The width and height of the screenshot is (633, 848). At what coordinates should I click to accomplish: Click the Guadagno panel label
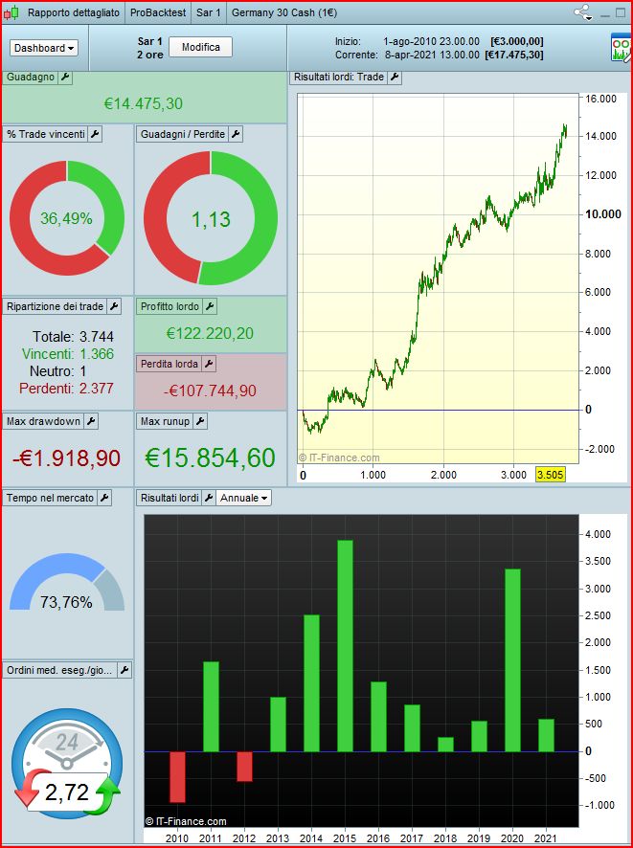click(31, 77)
